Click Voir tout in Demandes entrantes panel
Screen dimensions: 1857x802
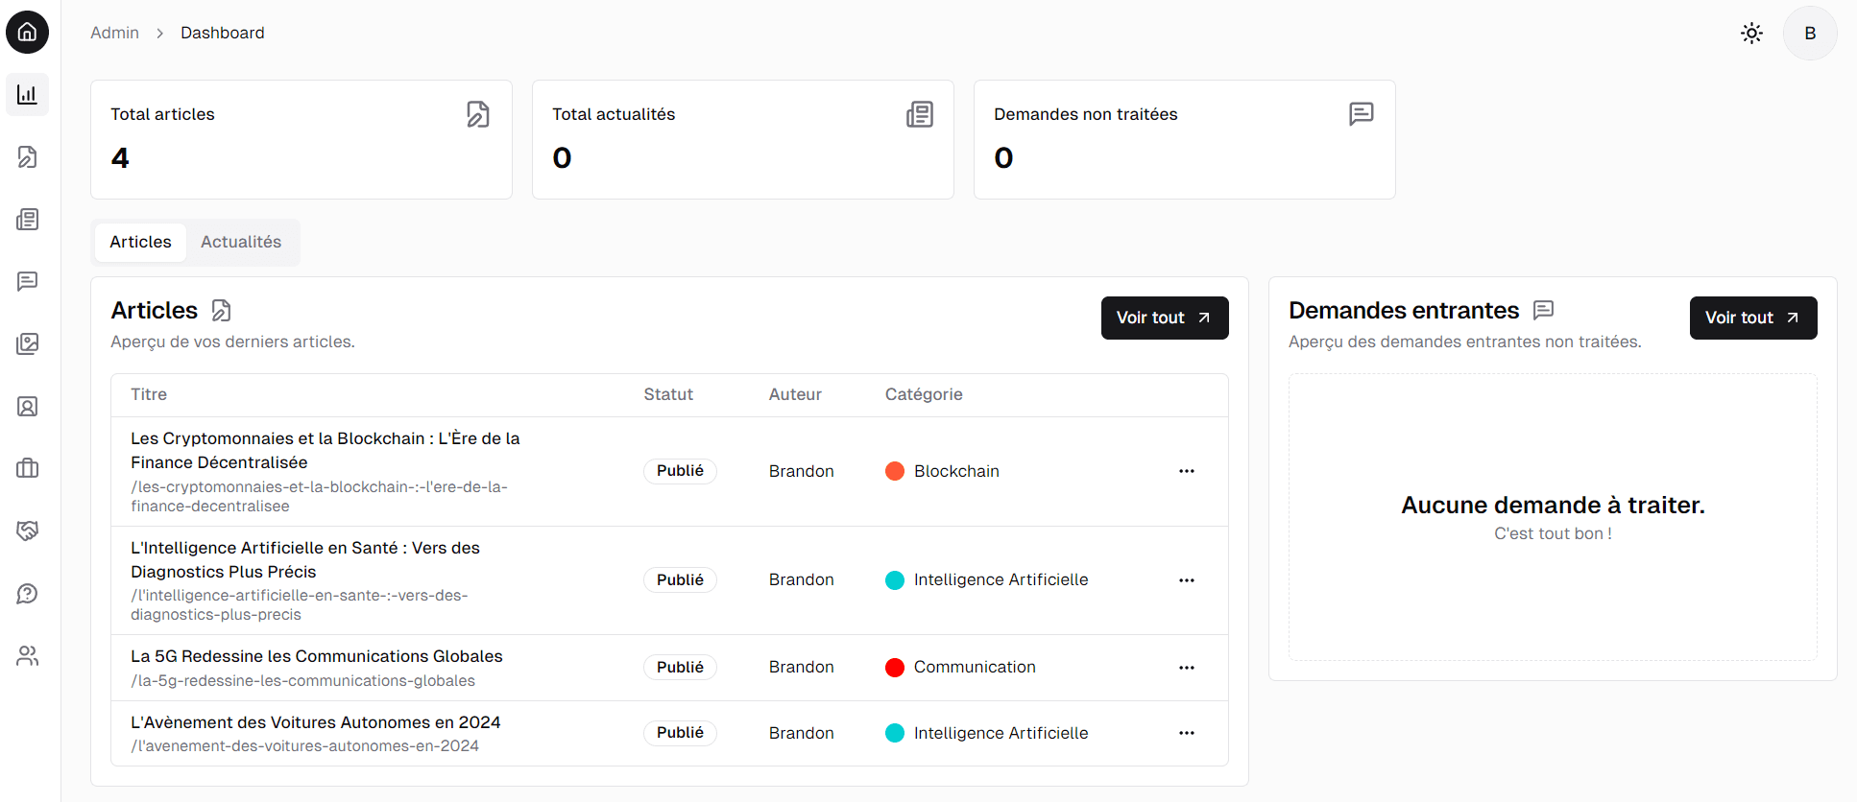[1752, 318]
